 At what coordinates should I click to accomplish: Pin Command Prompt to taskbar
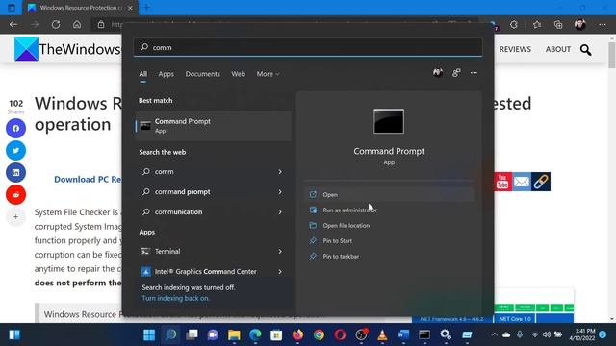coord(389,257)
